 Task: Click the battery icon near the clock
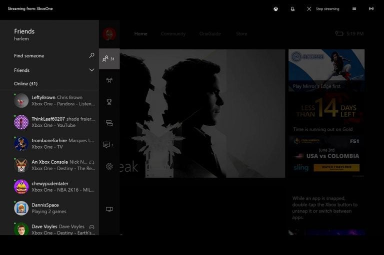(339, 33)
